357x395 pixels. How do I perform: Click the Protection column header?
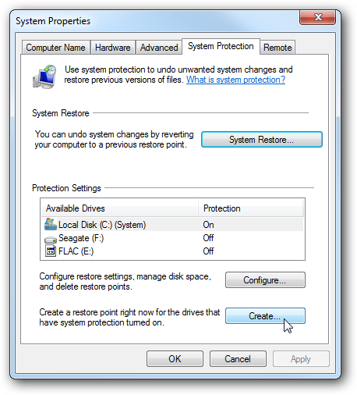tap(251, 208)
